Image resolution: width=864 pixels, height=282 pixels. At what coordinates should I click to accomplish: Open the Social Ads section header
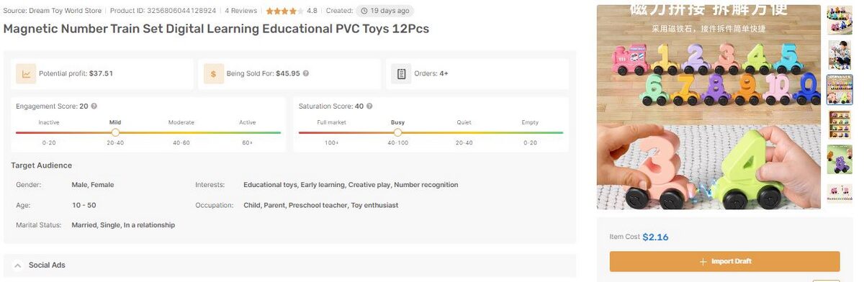(289, 265)
